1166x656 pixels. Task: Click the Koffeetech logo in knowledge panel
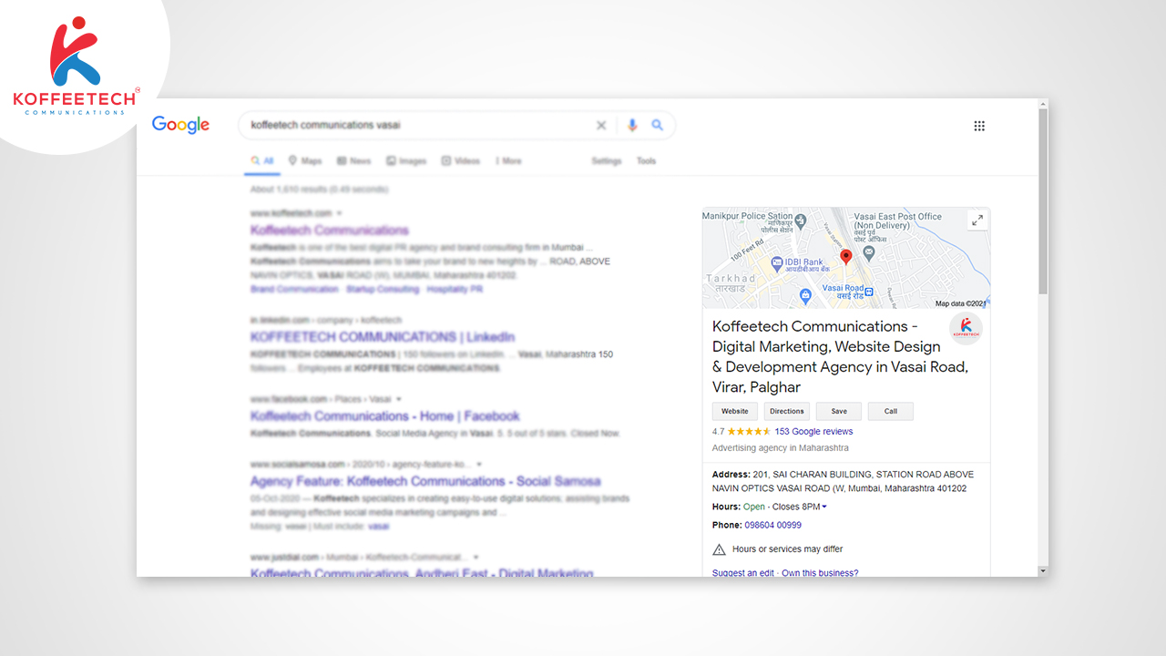point(966,329)
